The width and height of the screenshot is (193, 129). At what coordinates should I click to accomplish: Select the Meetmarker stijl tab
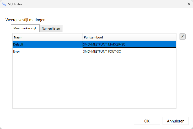click(25, 28)
